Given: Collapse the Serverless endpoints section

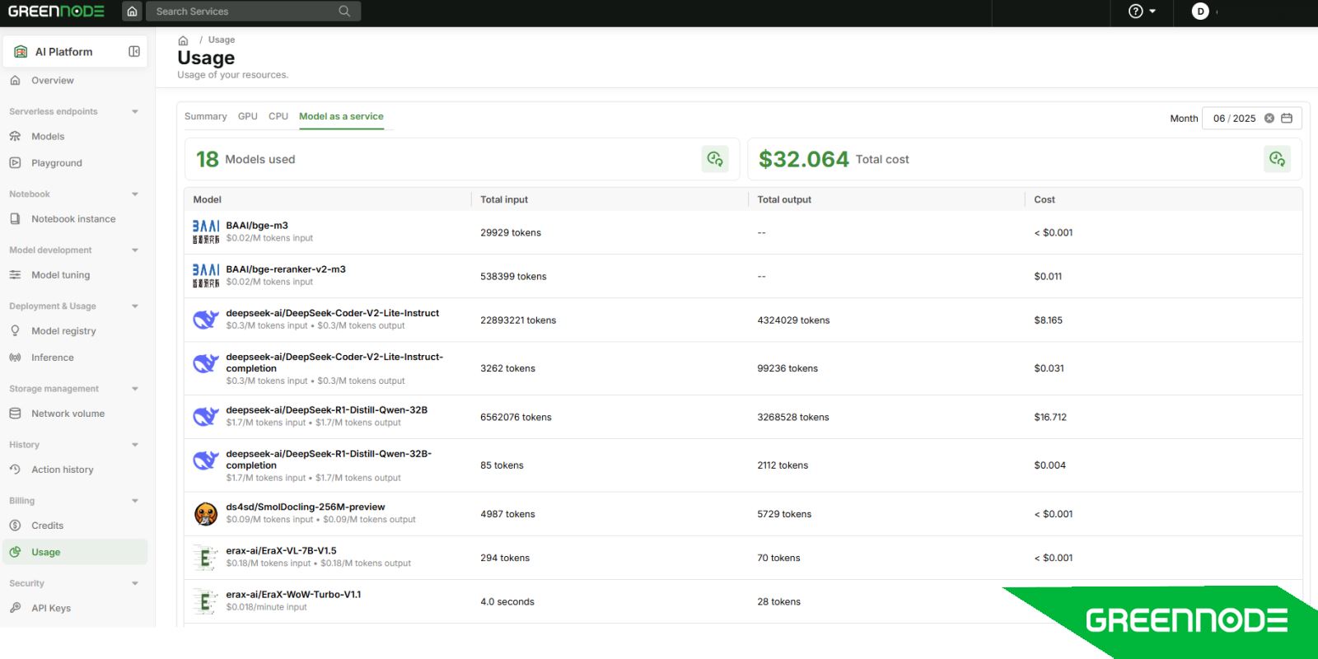Looking at the screenshot, I should click(x=135, y=112).
